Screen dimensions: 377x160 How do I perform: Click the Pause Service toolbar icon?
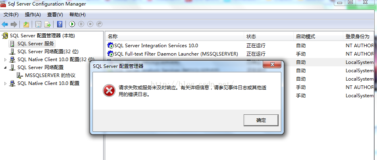[x=81, y=24]
